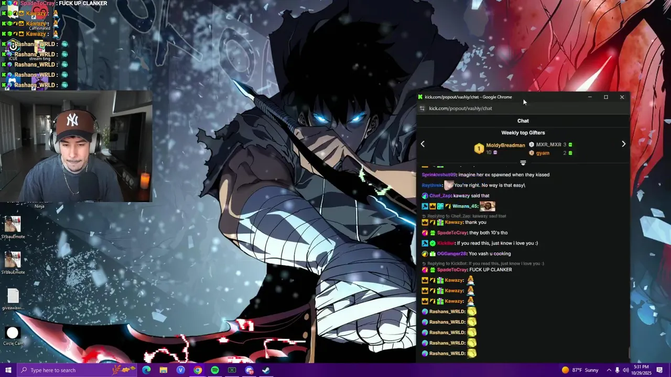The image size is (671, 377).
Task: Open gyam's gifter profile
Action: coord(543,153)
